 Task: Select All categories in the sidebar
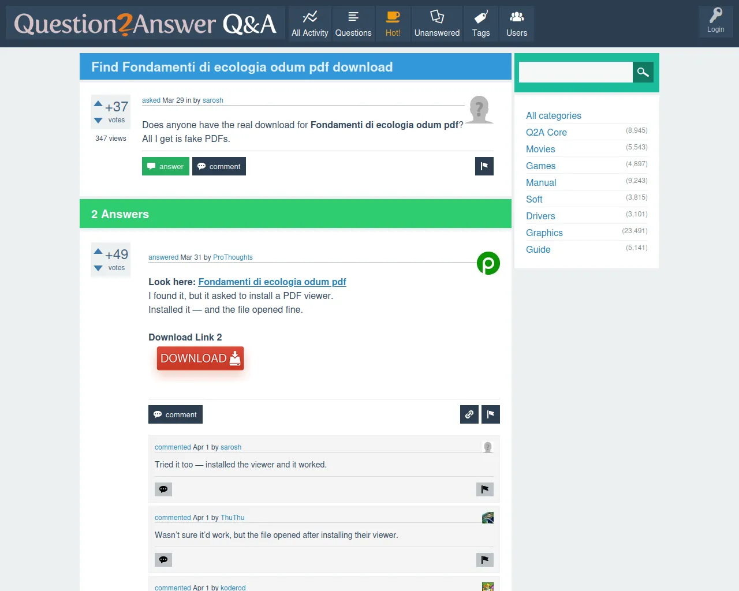click(554, 115)
